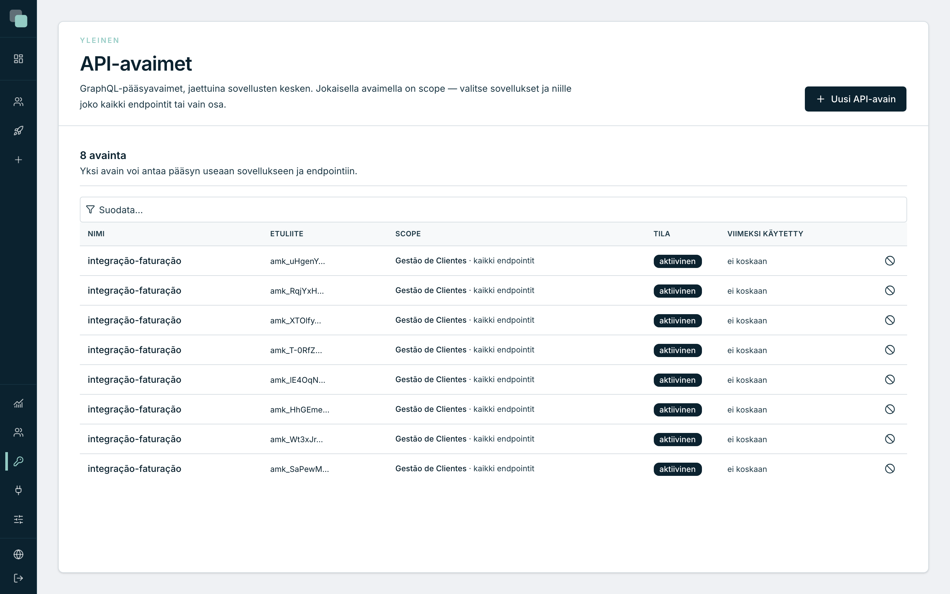Click the aktiivinen badge in amk_SaPewM row

tap(677, 469)
